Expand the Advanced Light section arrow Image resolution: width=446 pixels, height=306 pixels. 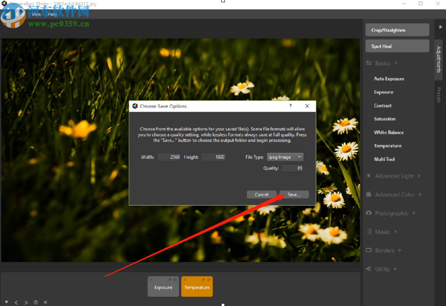pyautogui.click(x=419, y=176)
